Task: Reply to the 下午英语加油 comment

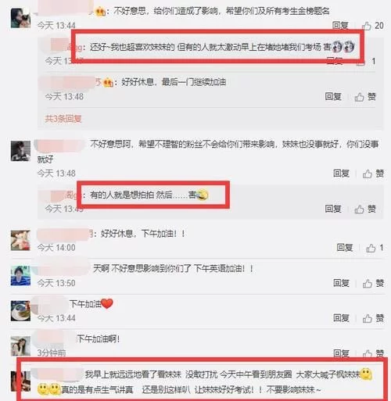Action: coord(341,283)
